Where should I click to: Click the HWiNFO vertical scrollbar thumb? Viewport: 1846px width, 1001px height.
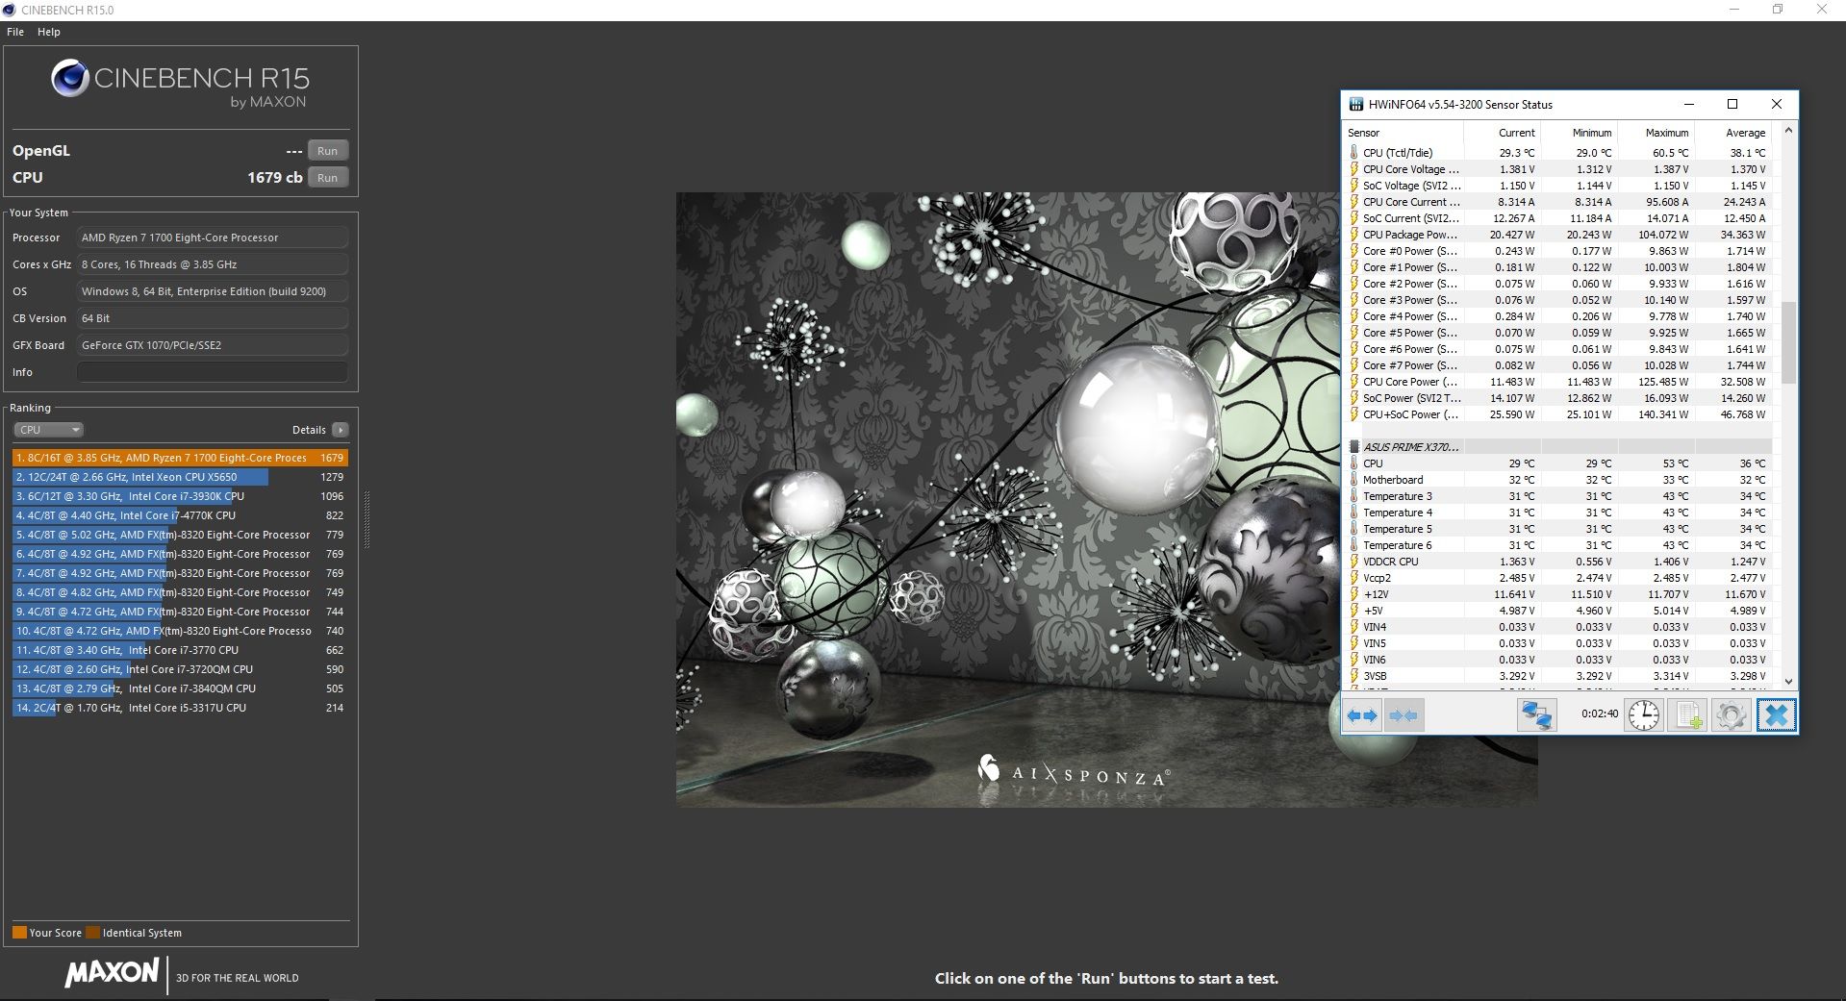1788,342
